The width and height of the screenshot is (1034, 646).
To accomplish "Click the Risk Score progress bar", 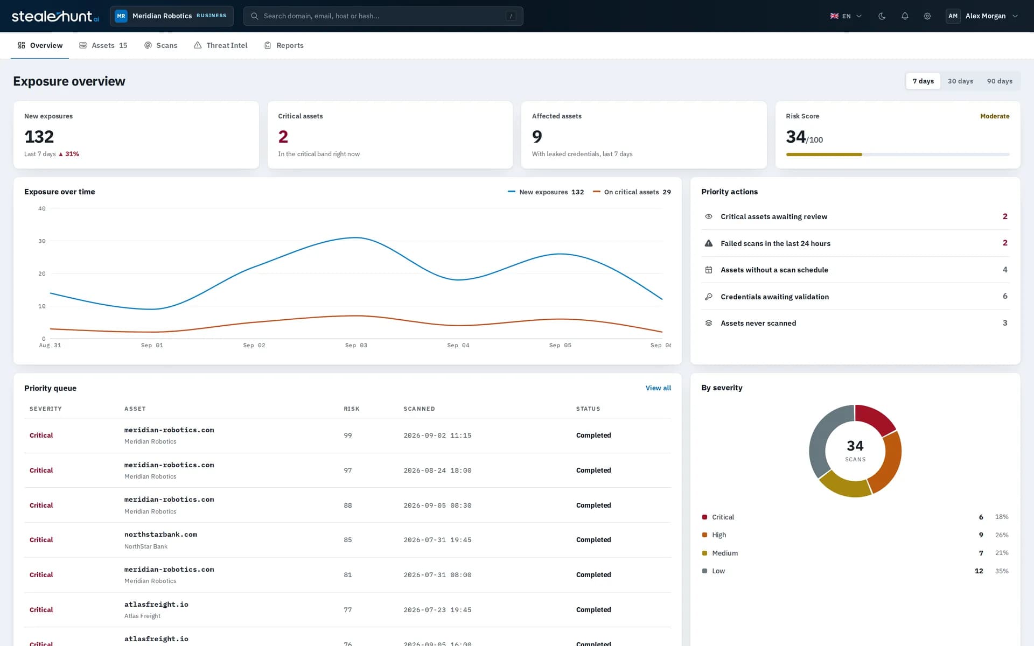I will pyautogui.click(x=897, y=155).
